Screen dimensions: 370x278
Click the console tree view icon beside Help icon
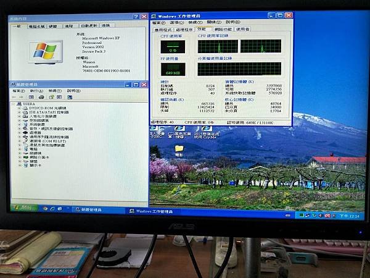click(x=59, y=97)
